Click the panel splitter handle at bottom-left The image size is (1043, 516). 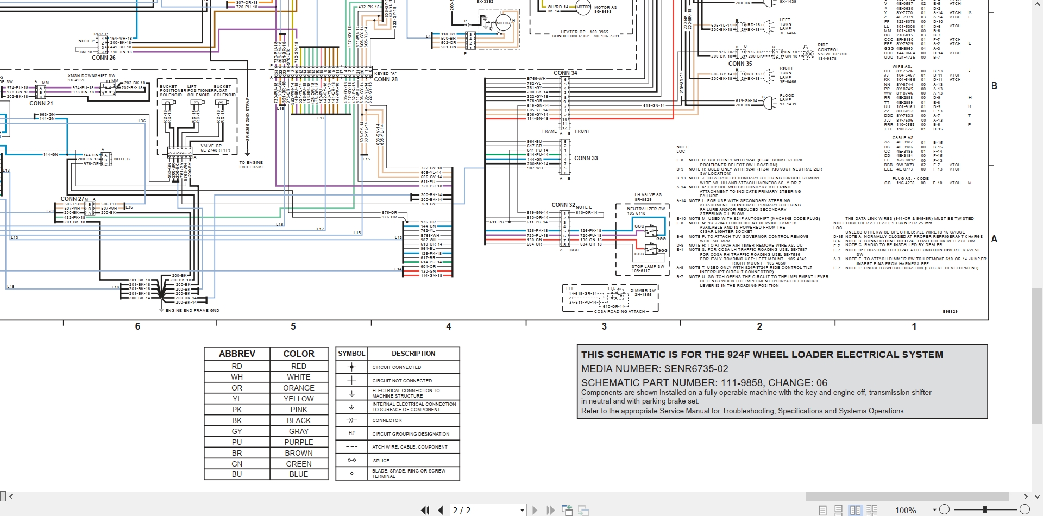click(x=3, y=496)
